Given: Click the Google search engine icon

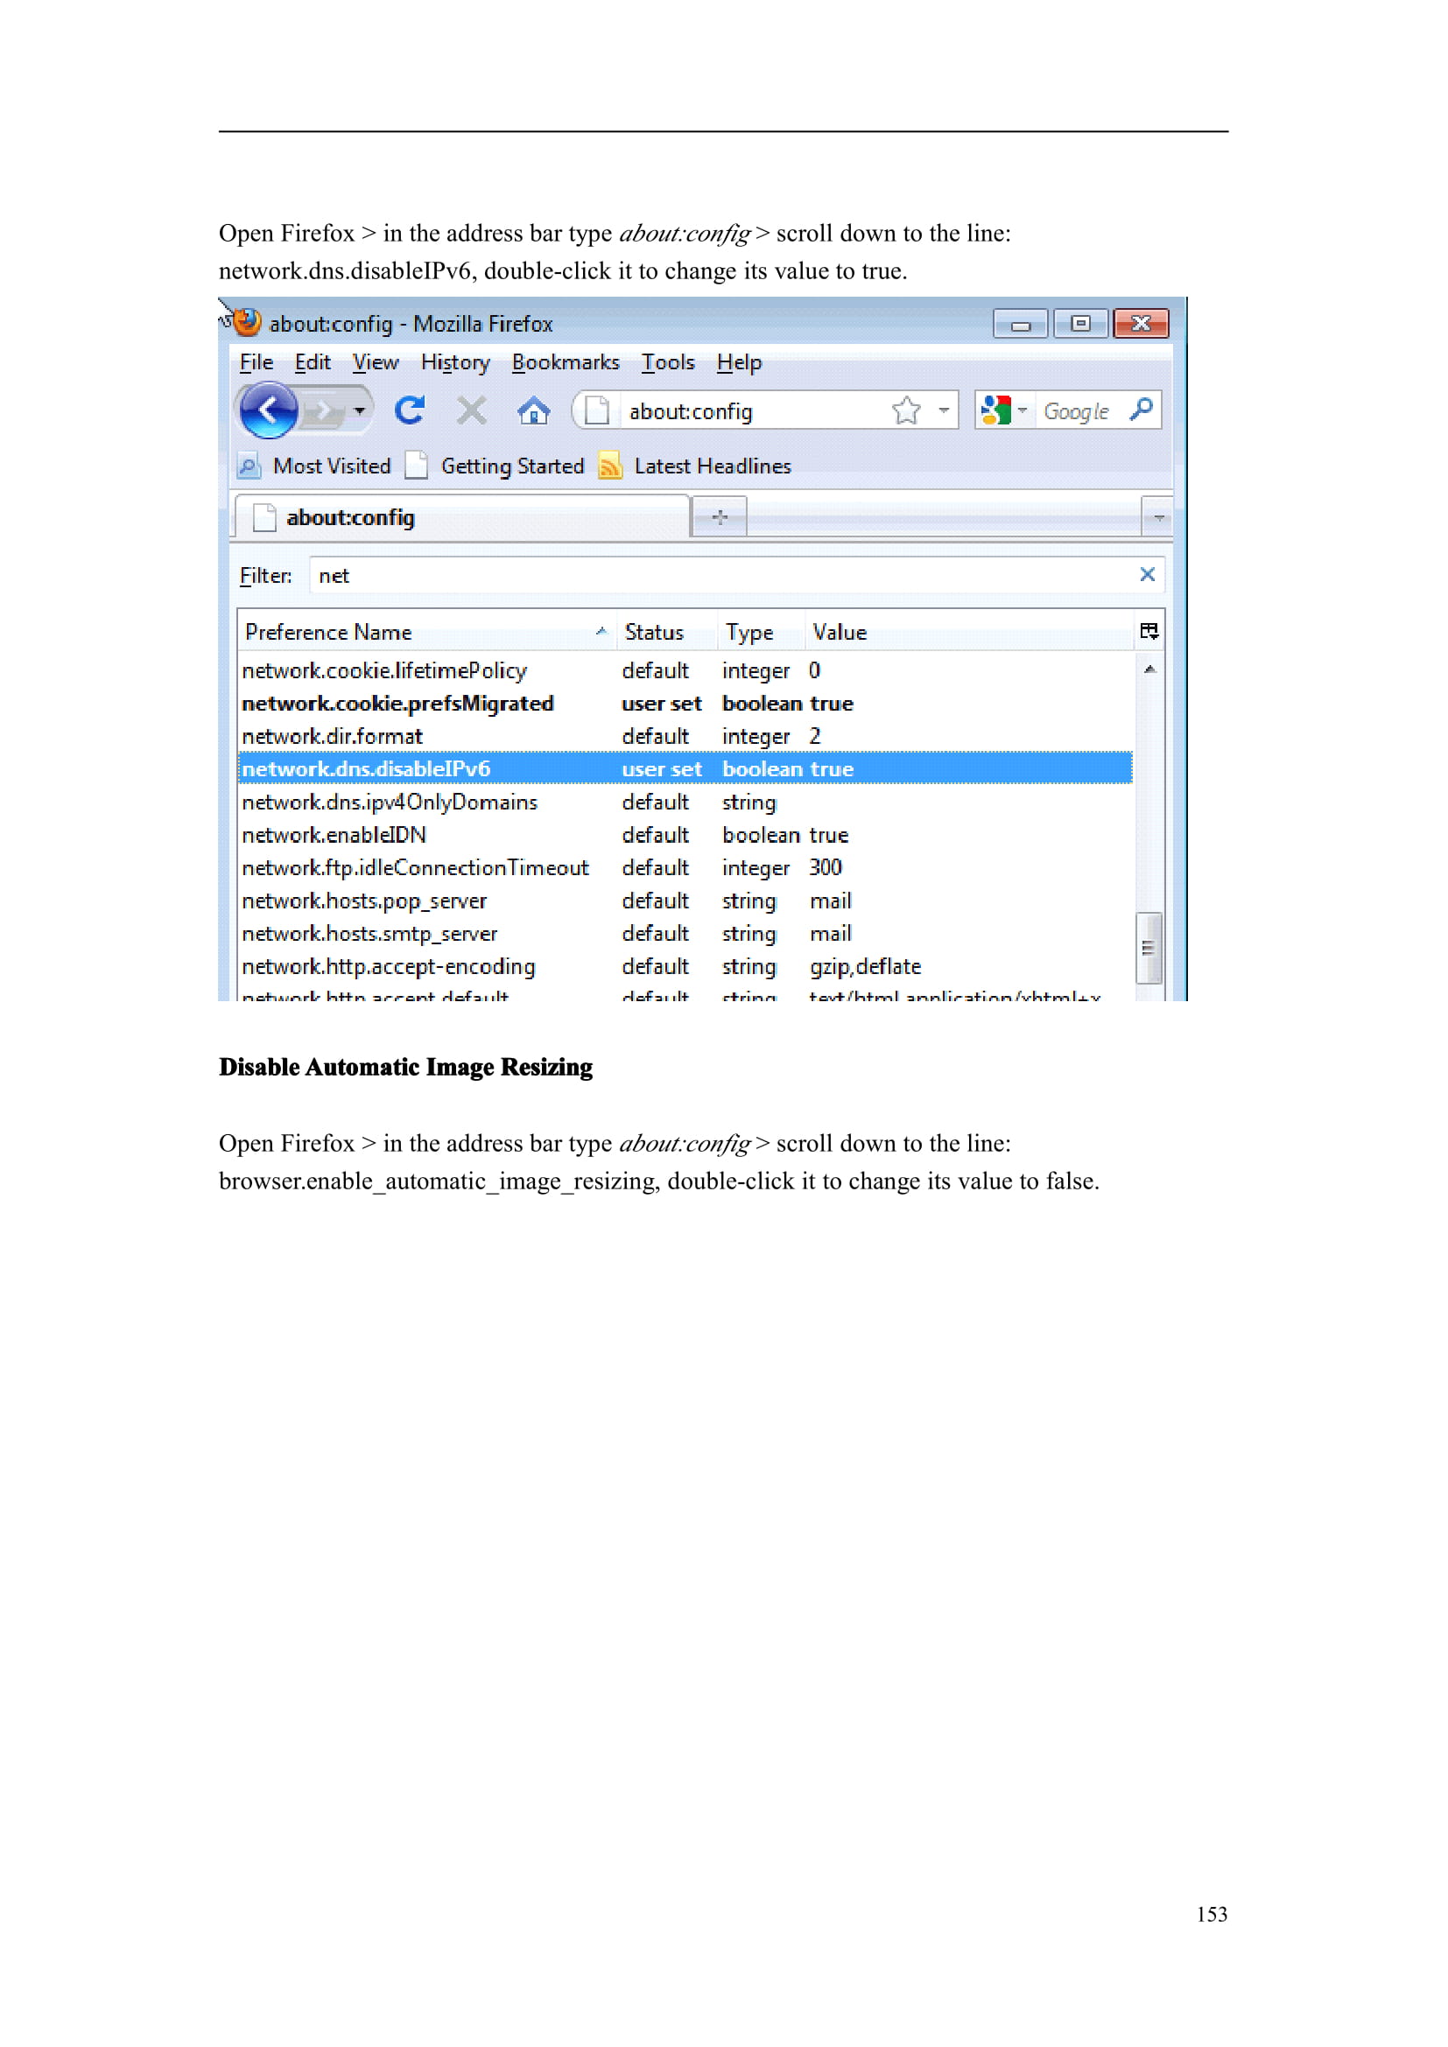Looking at the screenshot, I should pos(995,410).
